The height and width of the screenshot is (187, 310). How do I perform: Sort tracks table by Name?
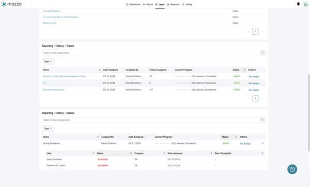[100, 70]
